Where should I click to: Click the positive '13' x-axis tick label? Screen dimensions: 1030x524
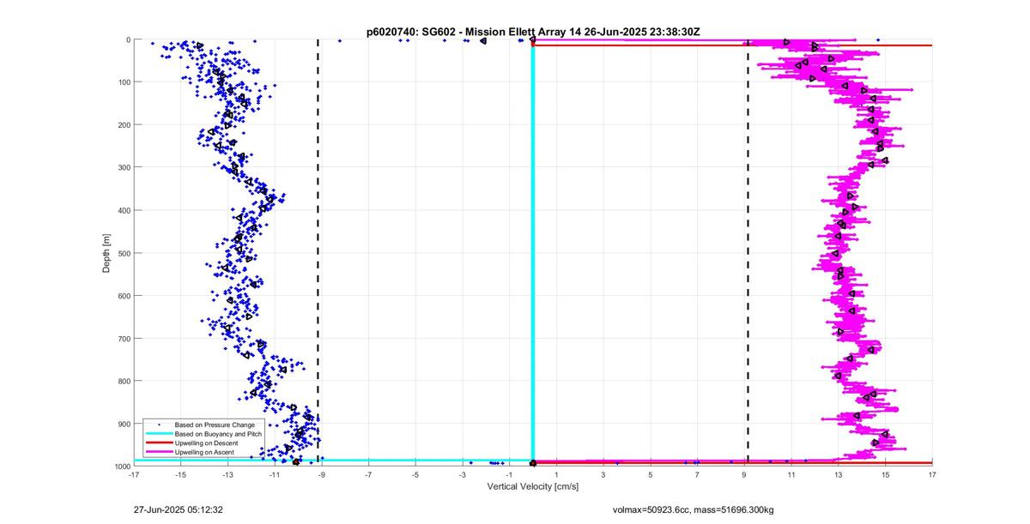click(838, 474)
